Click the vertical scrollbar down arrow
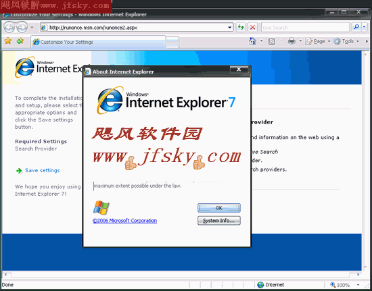 click(366, 267)
